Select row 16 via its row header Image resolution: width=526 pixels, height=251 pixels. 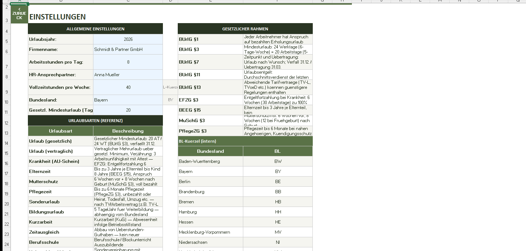coord(7,164)
